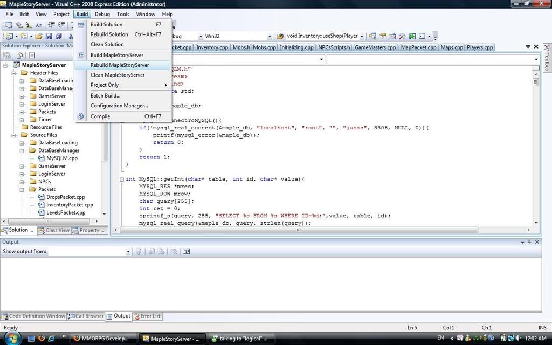Screen dimensions: 552x345
Task: Click the Open File folder icon
Action: pos(39,36)
